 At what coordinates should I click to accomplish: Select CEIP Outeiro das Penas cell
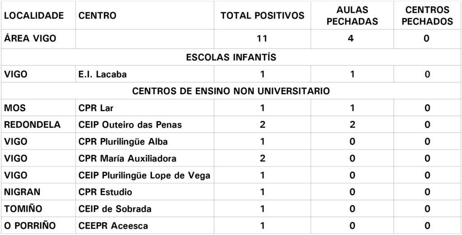click(x=130, y=125)
